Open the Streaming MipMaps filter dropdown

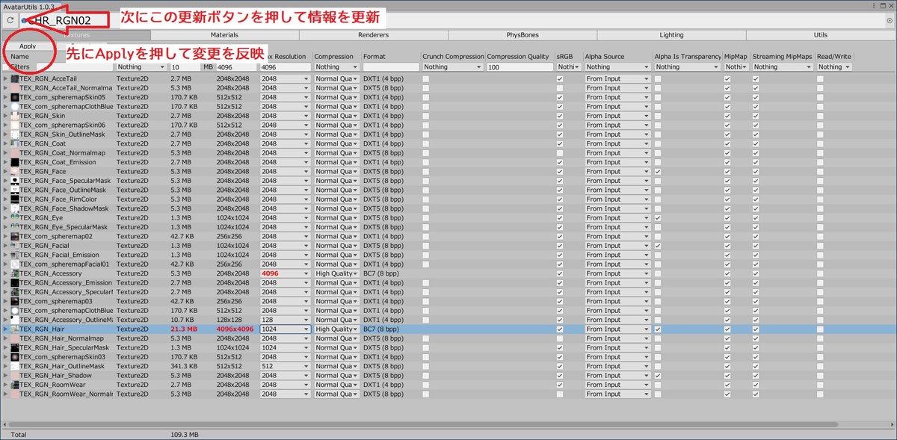783,67
